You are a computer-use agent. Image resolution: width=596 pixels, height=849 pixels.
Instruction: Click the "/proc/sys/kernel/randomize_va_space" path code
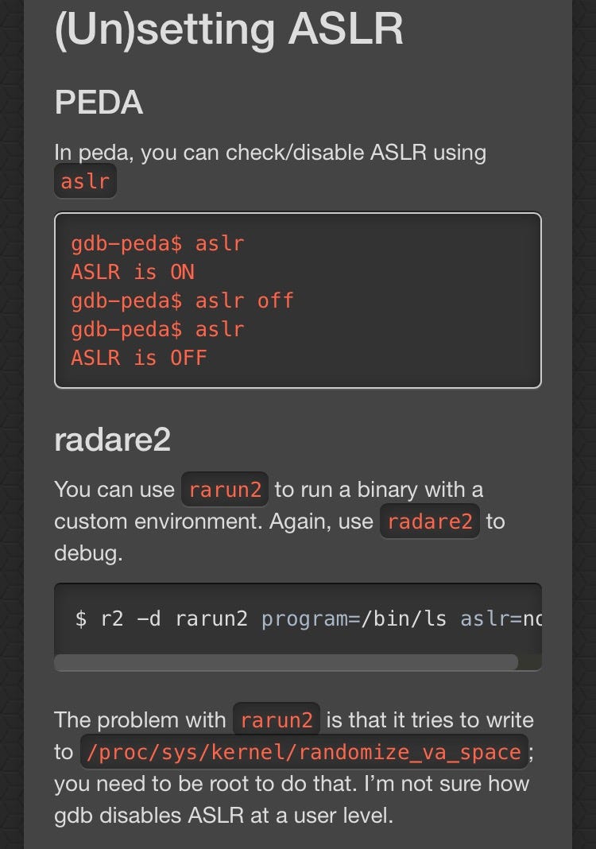click(x=303, y=752)
